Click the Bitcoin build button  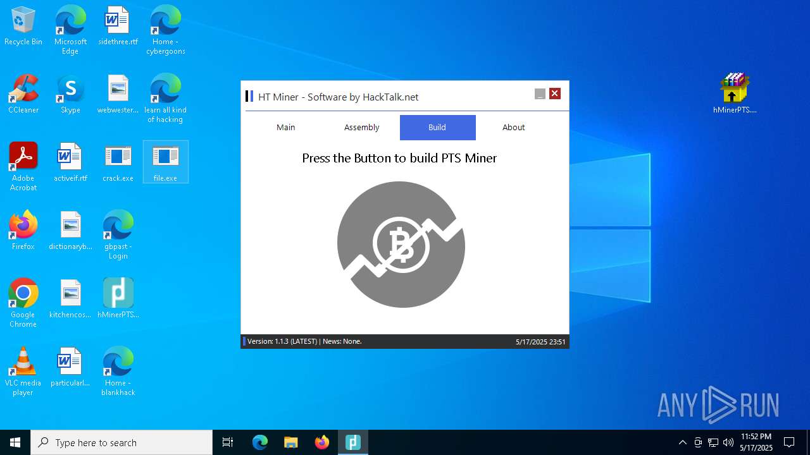401,245
